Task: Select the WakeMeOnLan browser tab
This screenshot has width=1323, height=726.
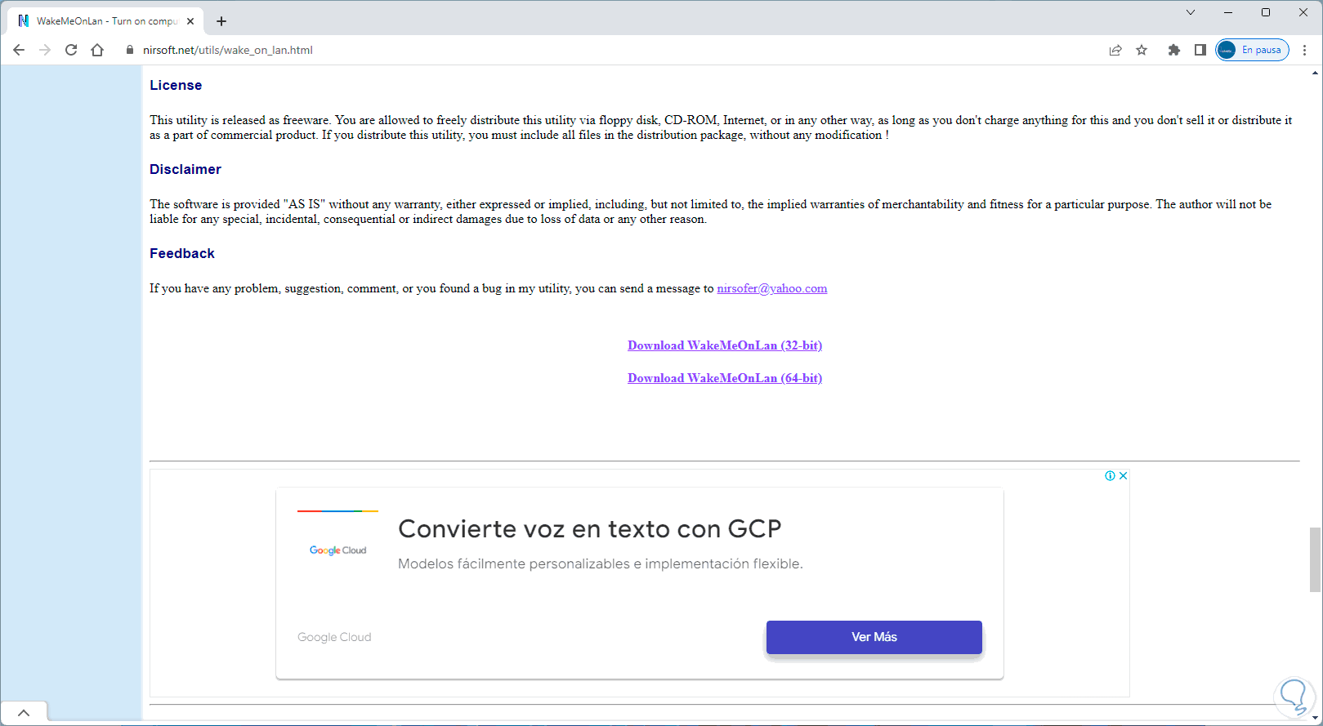Action: 106,21
